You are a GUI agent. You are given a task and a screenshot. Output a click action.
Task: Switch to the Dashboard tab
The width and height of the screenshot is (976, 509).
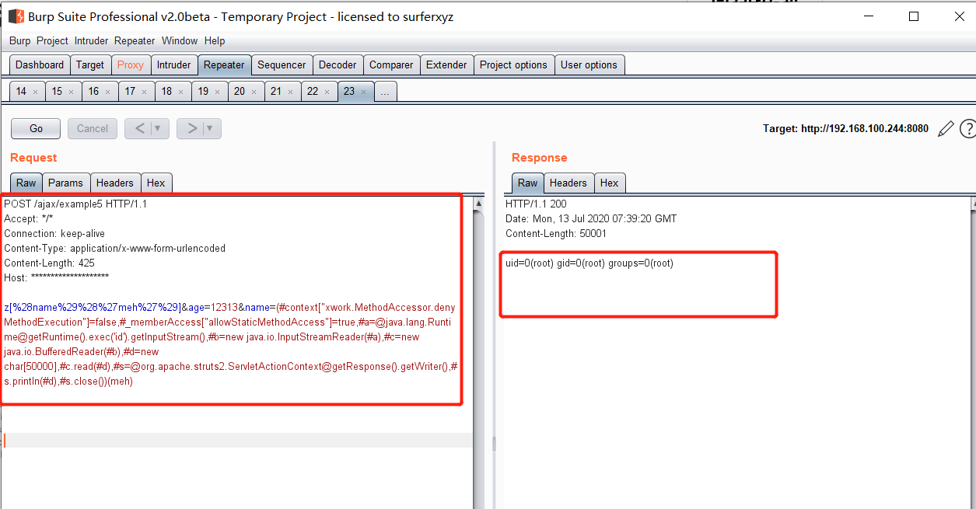[x=40, y=65]
